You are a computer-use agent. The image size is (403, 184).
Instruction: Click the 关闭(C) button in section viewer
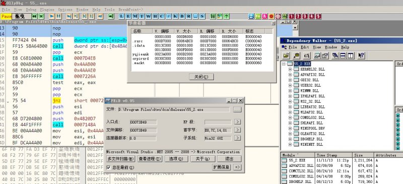pos(201,77)
